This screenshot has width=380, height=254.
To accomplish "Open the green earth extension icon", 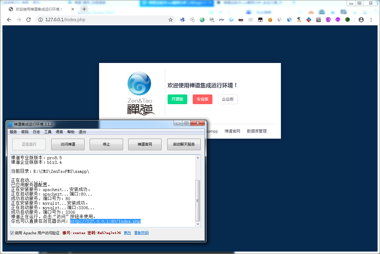I will 202,20.
